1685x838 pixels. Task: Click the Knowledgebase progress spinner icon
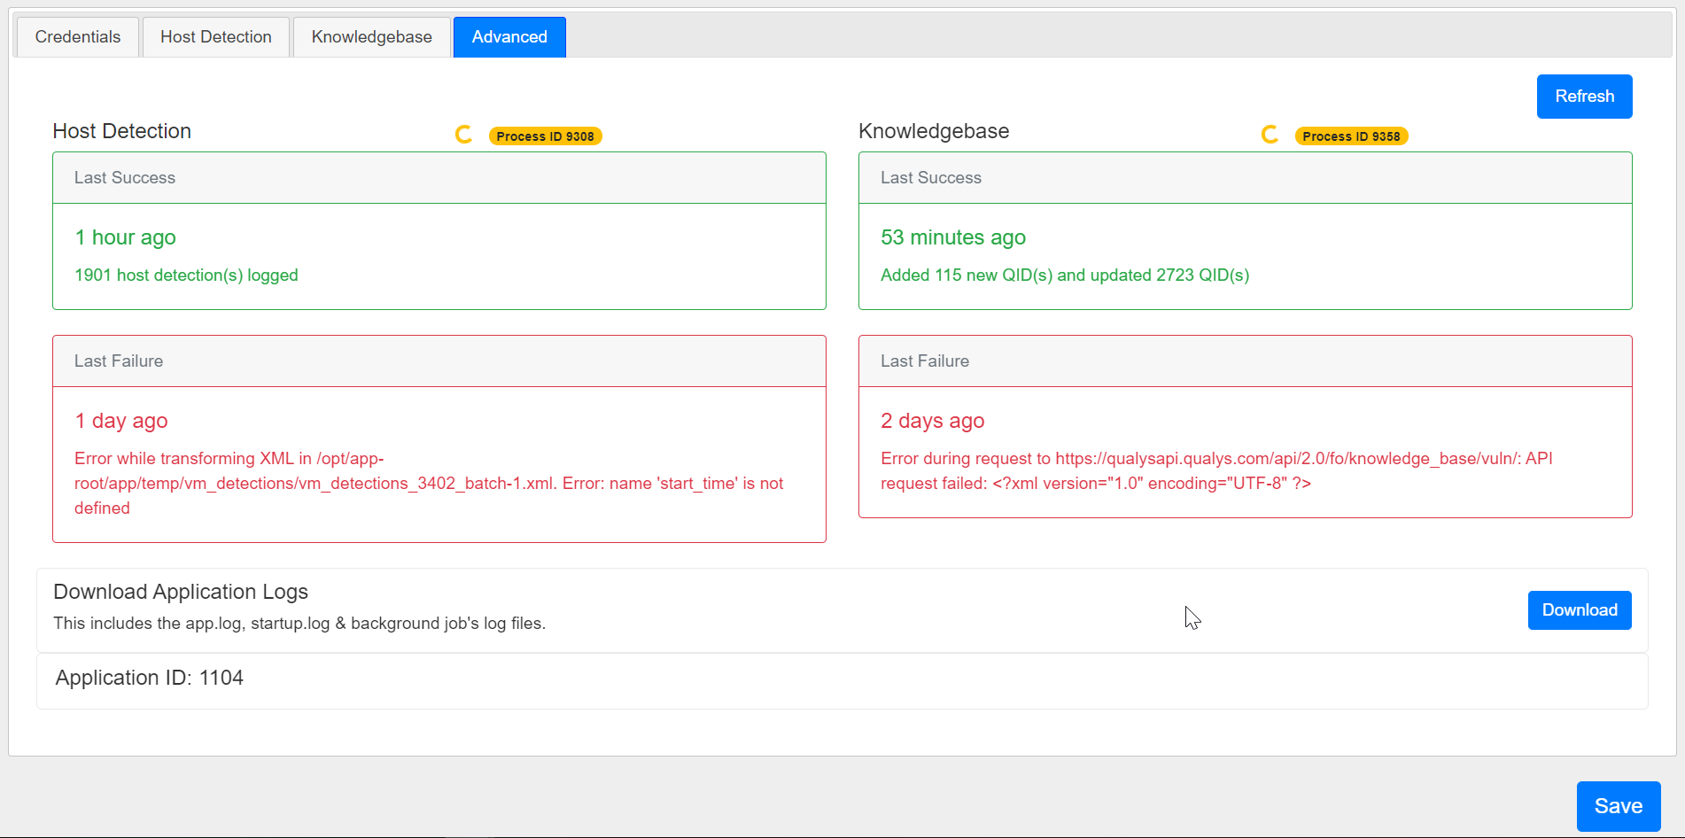(x=1269, y=134)
